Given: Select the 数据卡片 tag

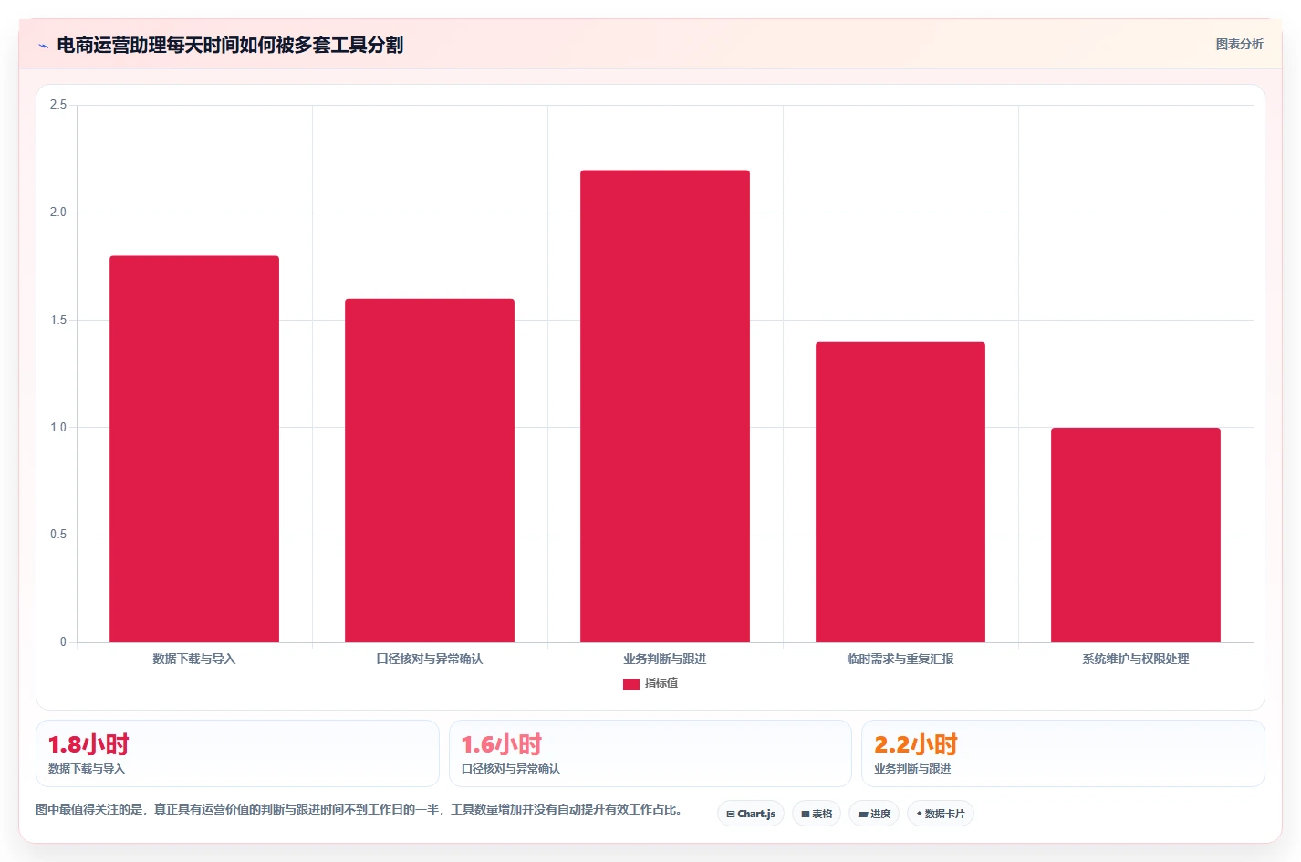Looking at the screenshot, I should coord(941,814).
